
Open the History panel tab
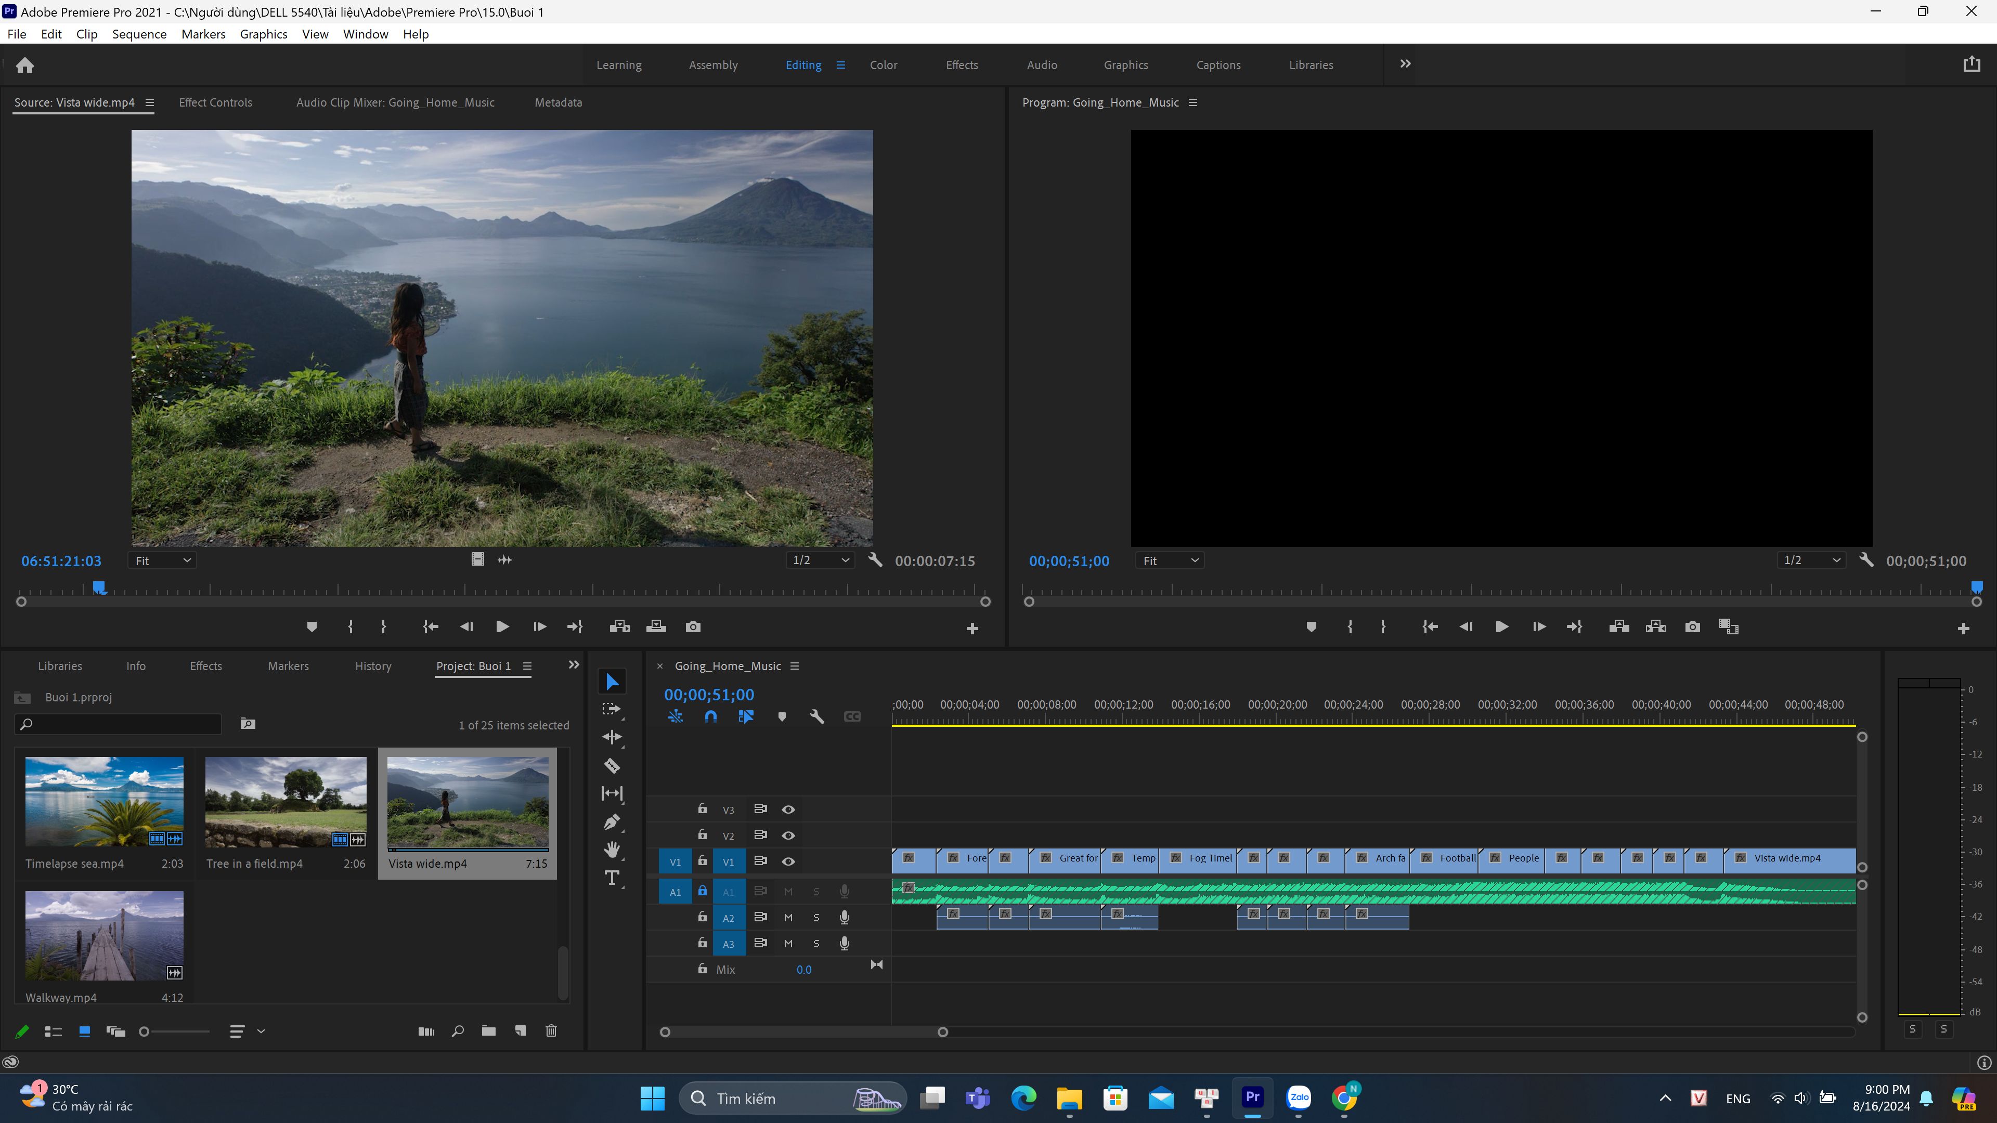(373, 665)
